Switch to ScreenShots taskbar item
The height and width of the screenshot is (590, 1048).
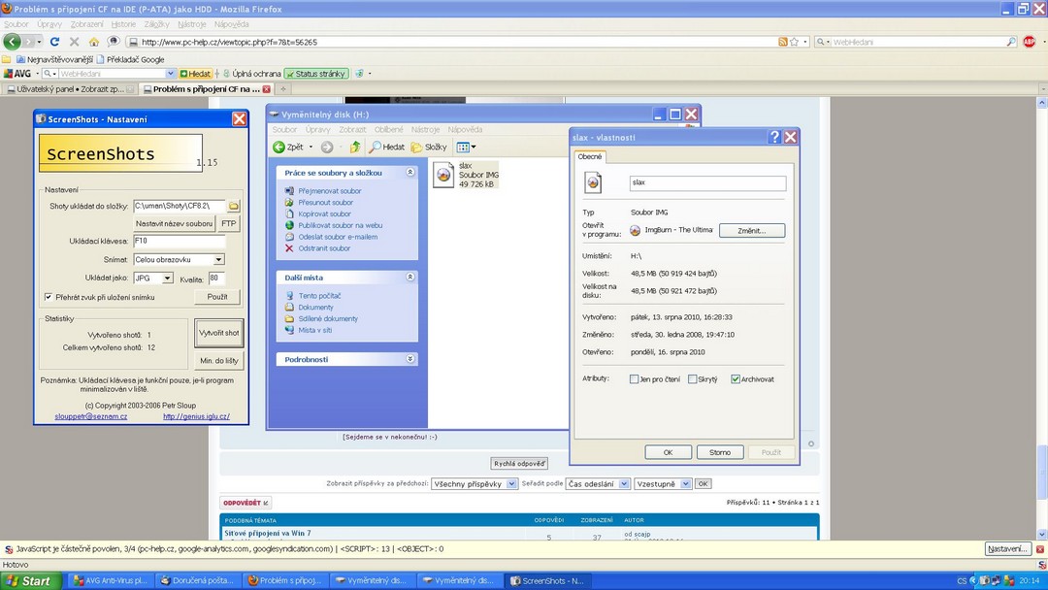pos(546,580)
